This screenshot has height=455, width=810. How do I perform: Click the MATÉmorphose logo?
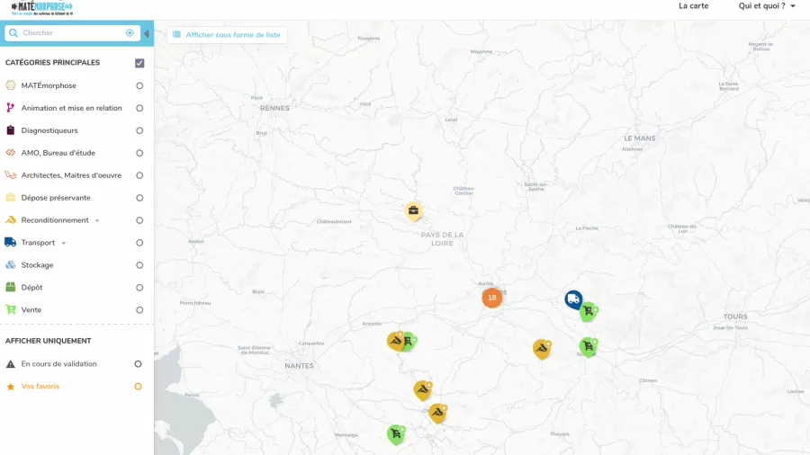coord(41,8)
